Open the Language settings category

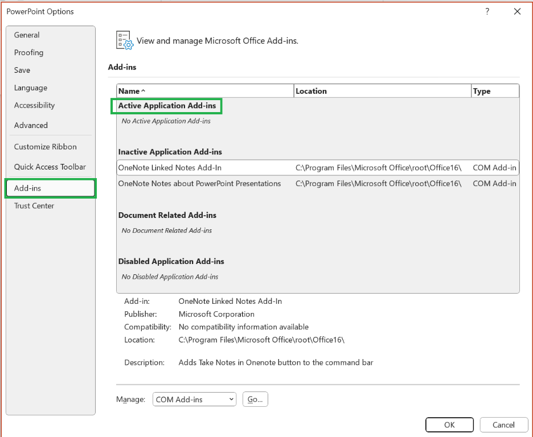31,88
